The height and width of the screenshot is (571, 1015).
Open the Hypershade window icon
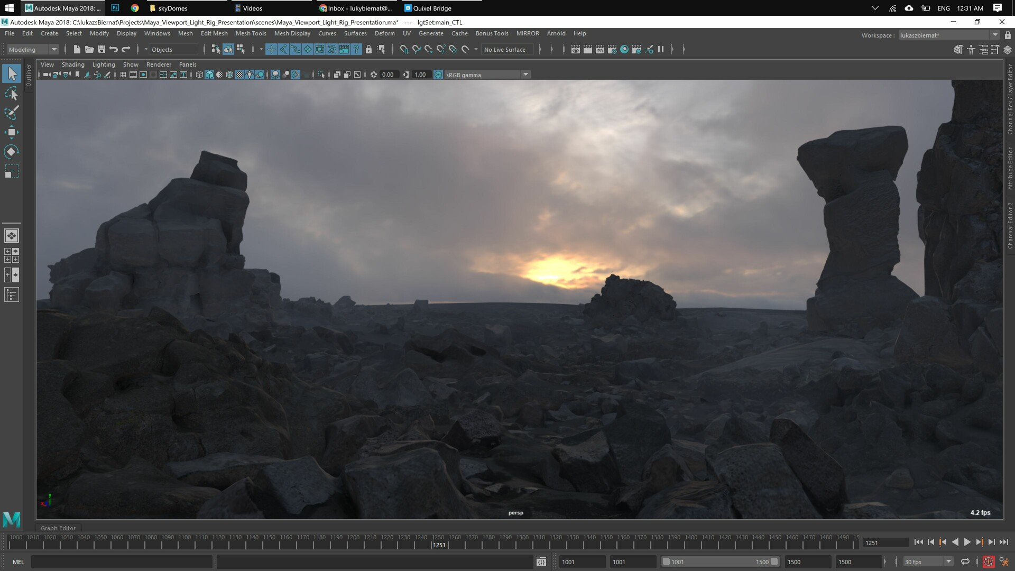pyautogui.click(x=624, y=49)
